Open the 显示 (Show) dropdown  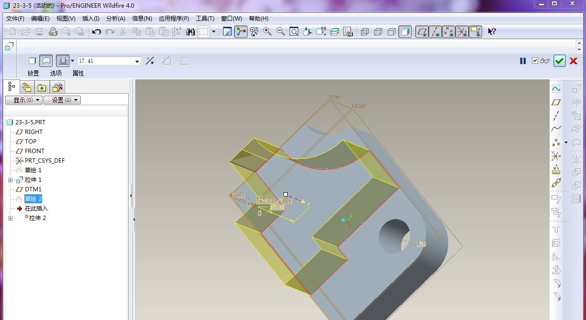coord(23,100)
